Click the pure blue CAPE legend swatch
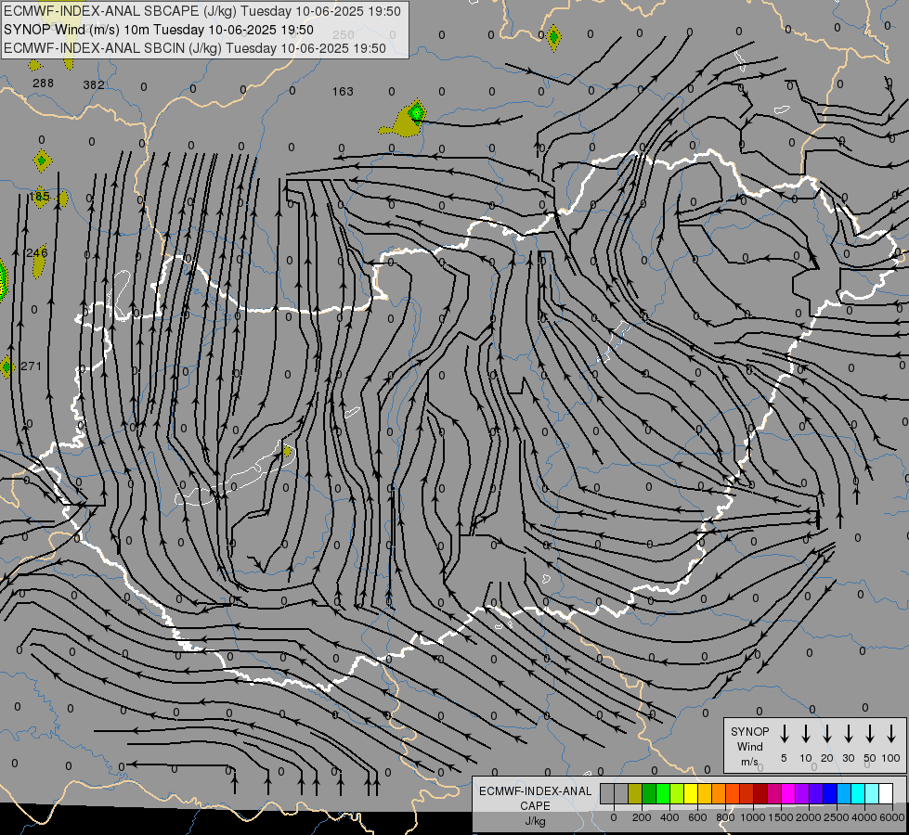This screenshot has width=909, height=835. point(829,793)
